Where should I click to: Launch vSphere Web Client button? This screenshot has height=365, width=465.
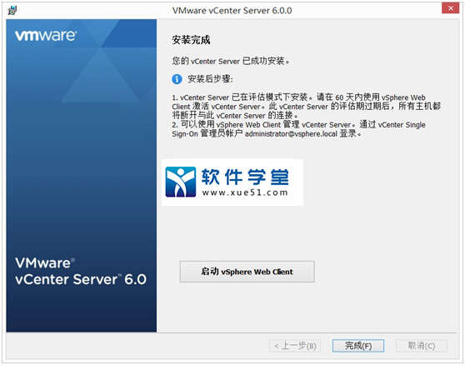[x=247, y=272]
